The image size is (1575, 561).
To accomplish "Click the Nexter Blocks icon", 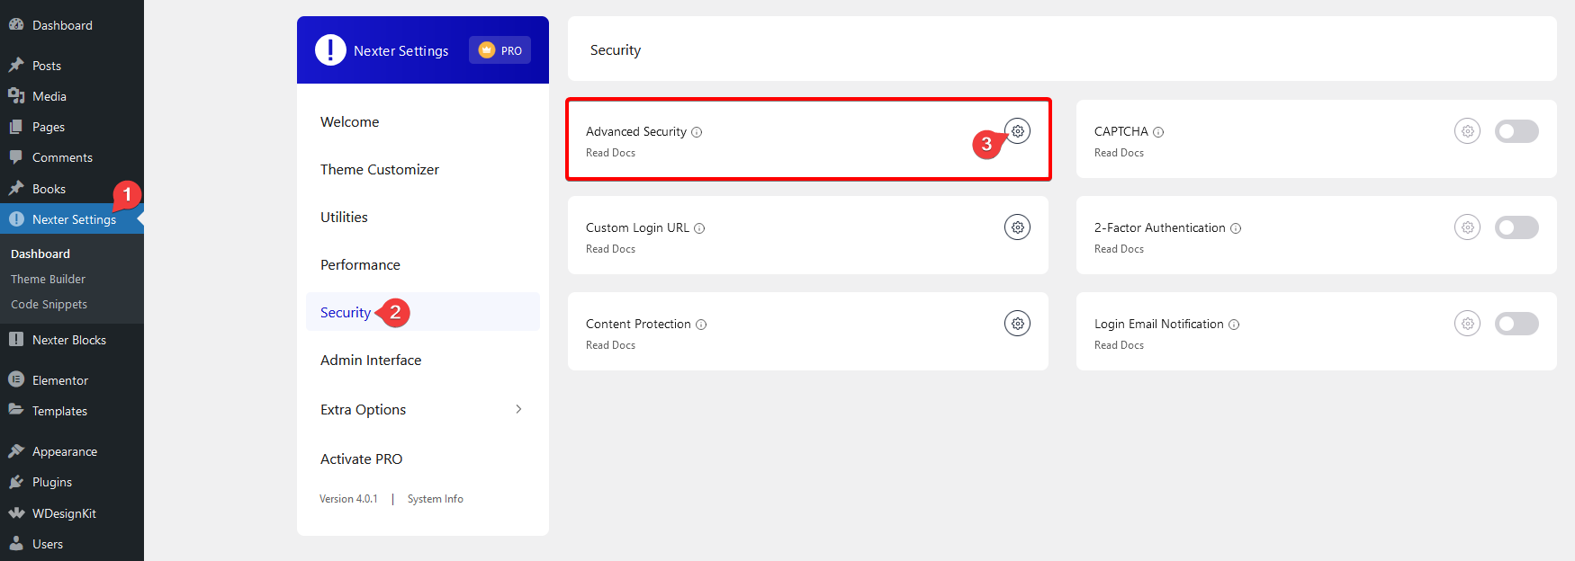I will 16,339.
